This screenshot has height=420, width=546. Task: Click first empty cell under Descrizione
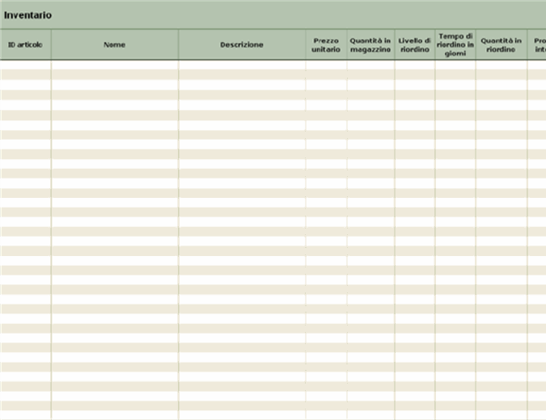[242, 65]
